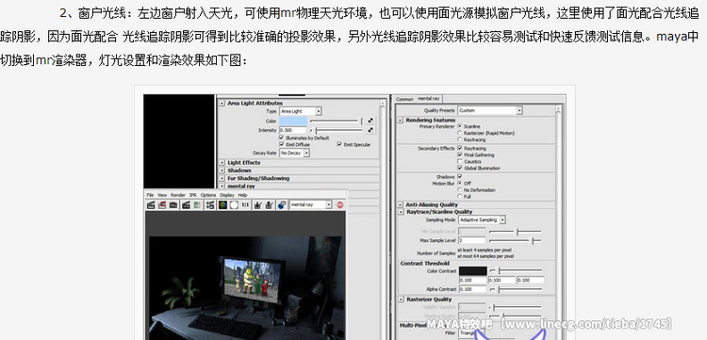Screen dimensions: 707x340
Task: Click the Redo previous render clapperboard icon
Action: pyautogui.click(x=151, y=205)
